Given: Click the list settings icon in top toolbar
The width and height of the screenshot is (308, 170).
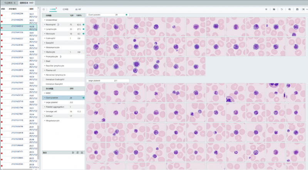Looking at the screenshot, I should [x=266, y=9].
